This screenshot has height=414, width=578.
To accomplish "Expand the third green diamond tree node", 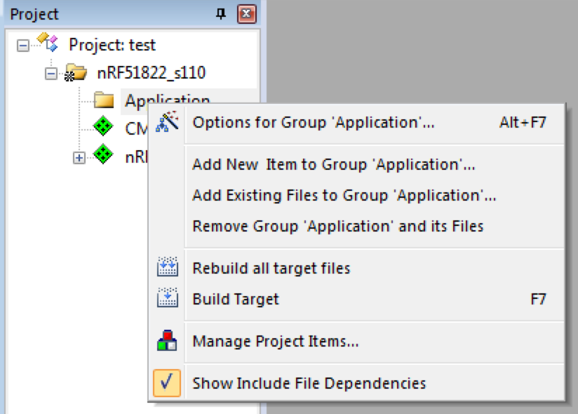I will point(79,157).
